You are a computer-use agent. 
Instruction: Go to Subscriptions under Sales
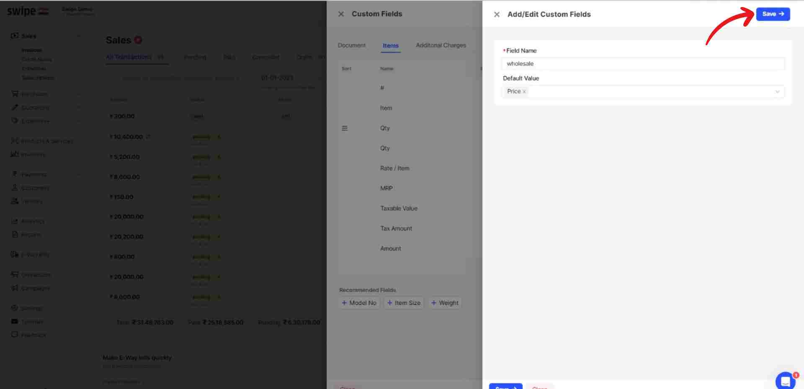(x=38, y=78)
